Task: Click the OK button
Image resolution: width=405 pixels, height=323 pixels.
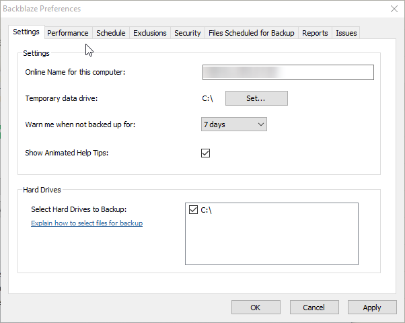Action: (x=256, y=308)
